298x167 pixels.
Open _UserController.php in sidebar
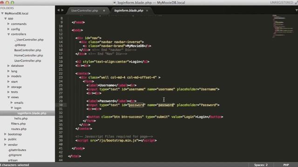29,40
